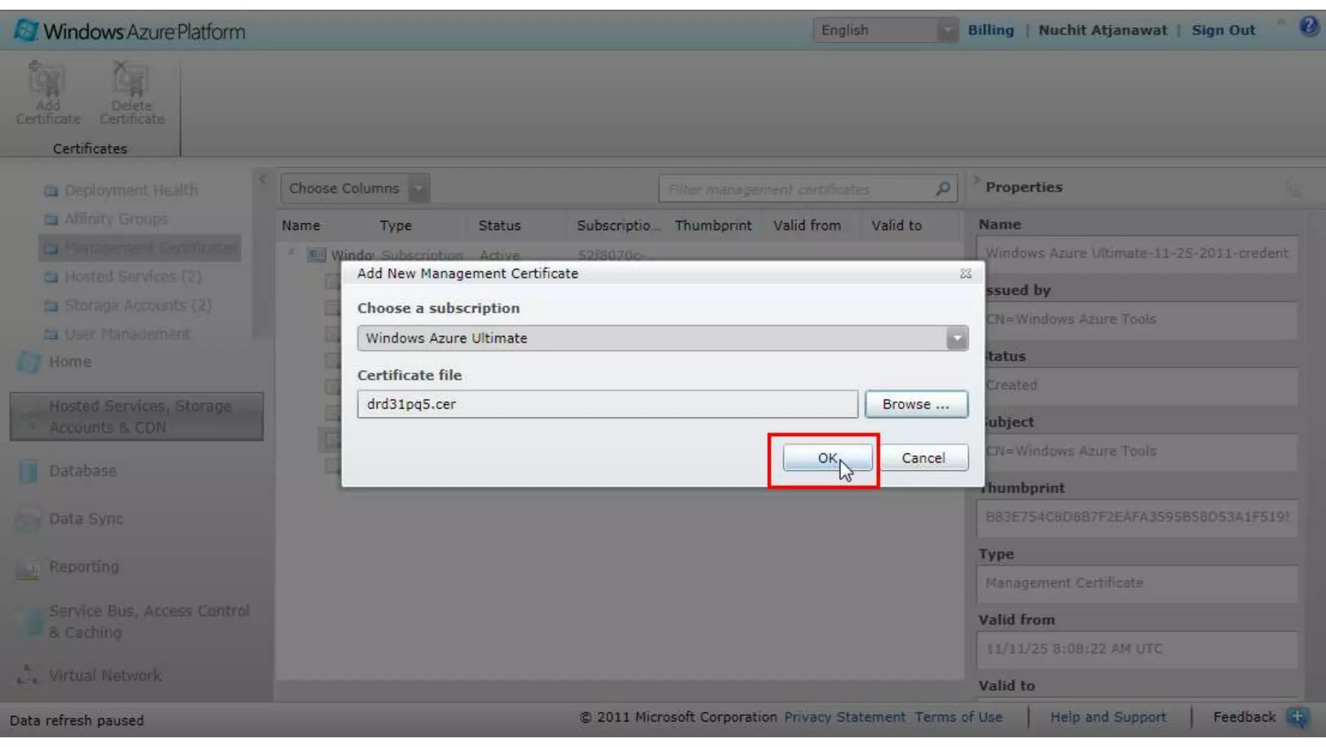Collapse the Properties panel arrow
The image size is (1326, 747).
coord(976,180)
